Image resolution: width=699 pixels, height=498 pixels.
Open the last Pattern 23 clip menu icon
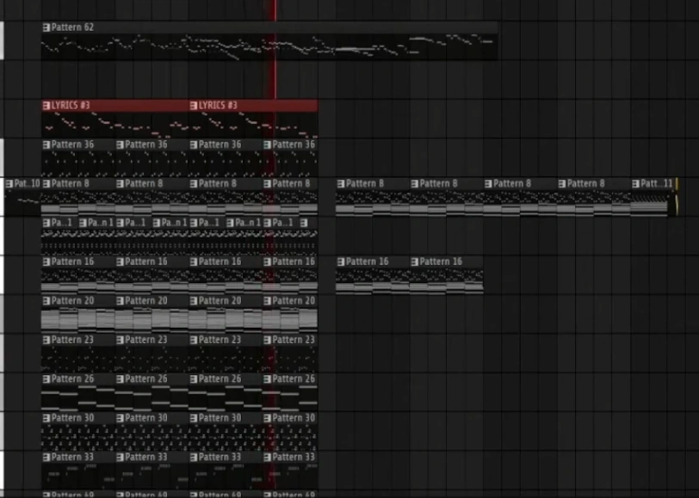pos(267,341)
